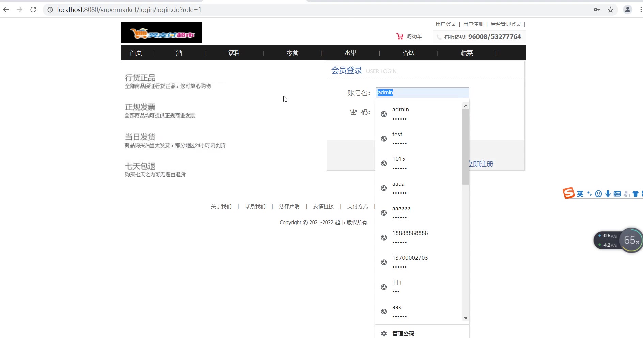Screen dimensions: 643x338
Task: Toggle Sogou 英 language mode
Action: [x=580, y=194]
